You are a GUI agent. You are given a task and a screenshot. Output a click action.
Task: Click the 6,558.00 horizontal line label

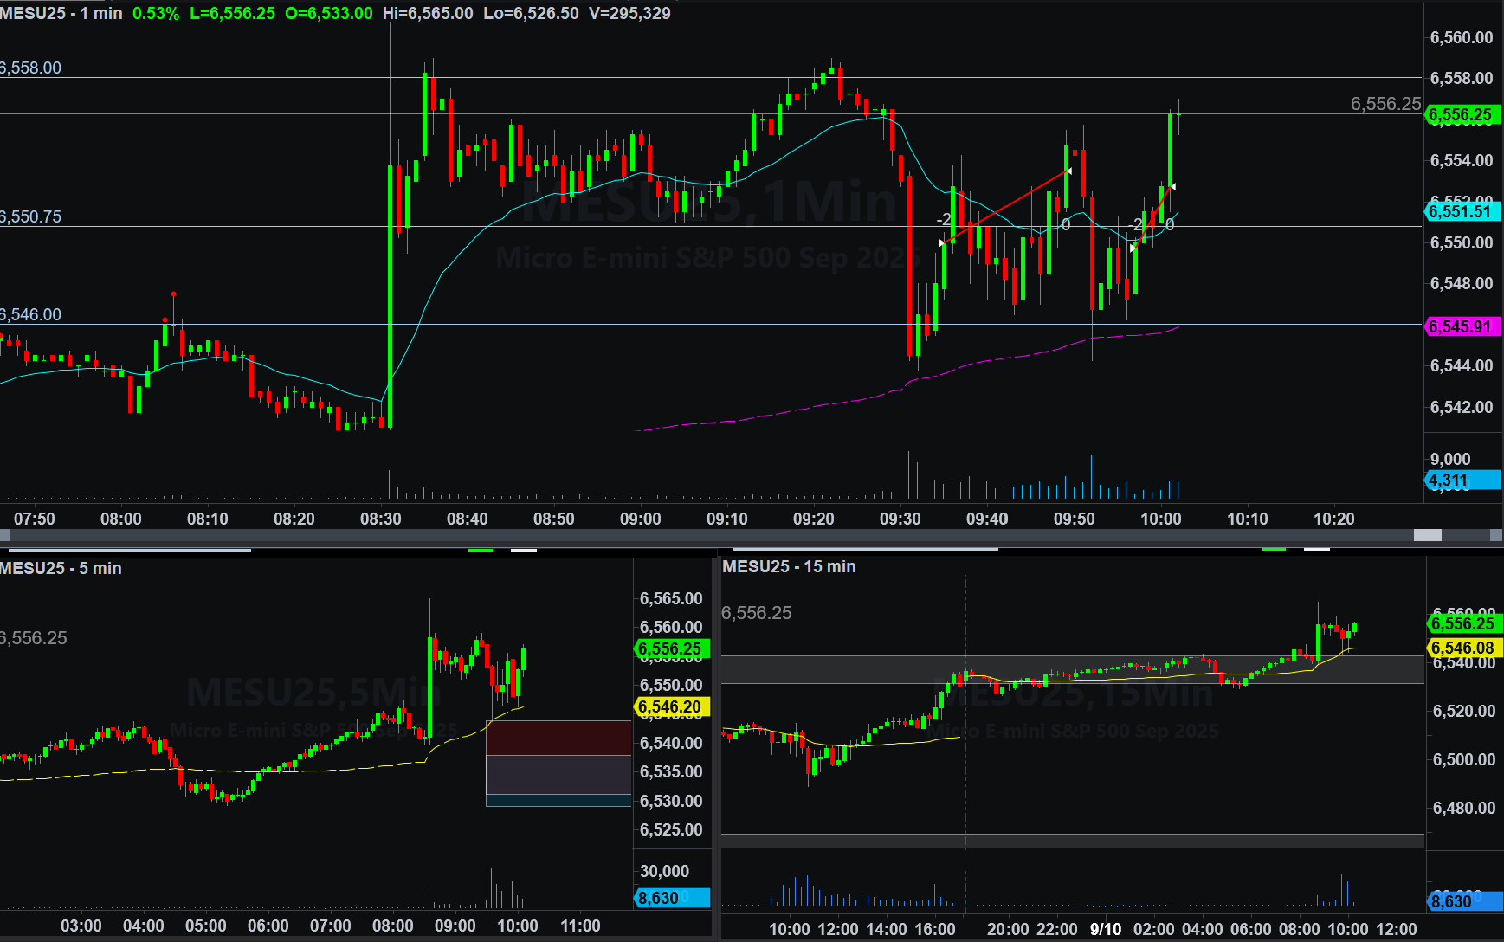pos(32,68)
